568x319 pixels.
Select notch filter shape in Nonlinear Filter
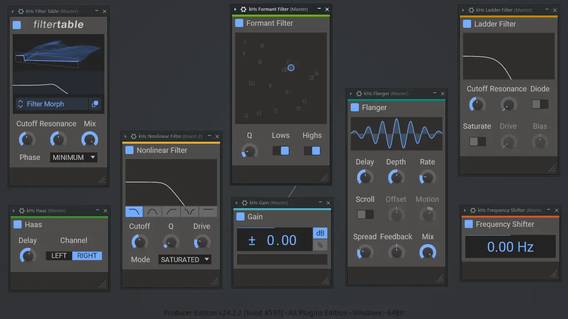tap(190, 211)
